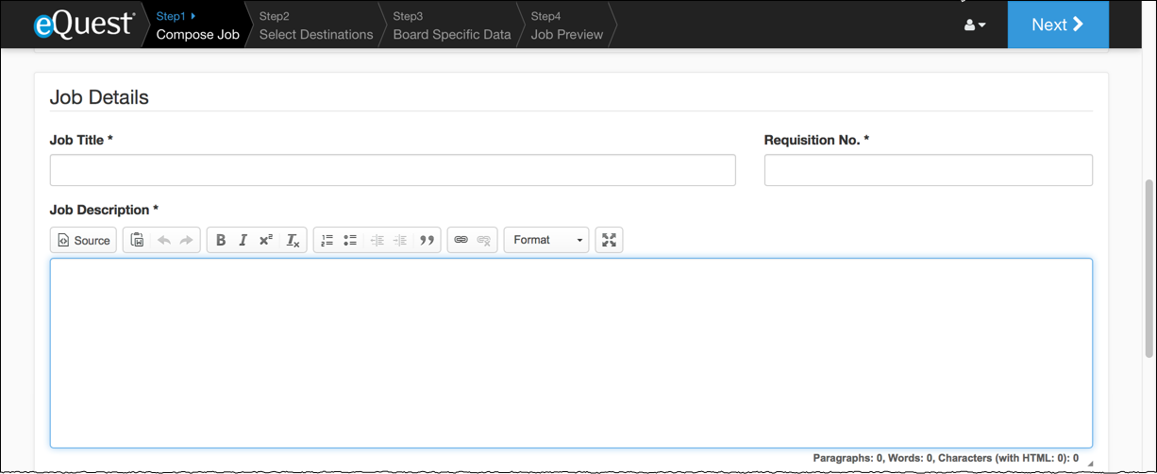Screen dimensions: 1157x474
Task: Toggle bold formatting in the editor
Action: (x=221, y=241)
